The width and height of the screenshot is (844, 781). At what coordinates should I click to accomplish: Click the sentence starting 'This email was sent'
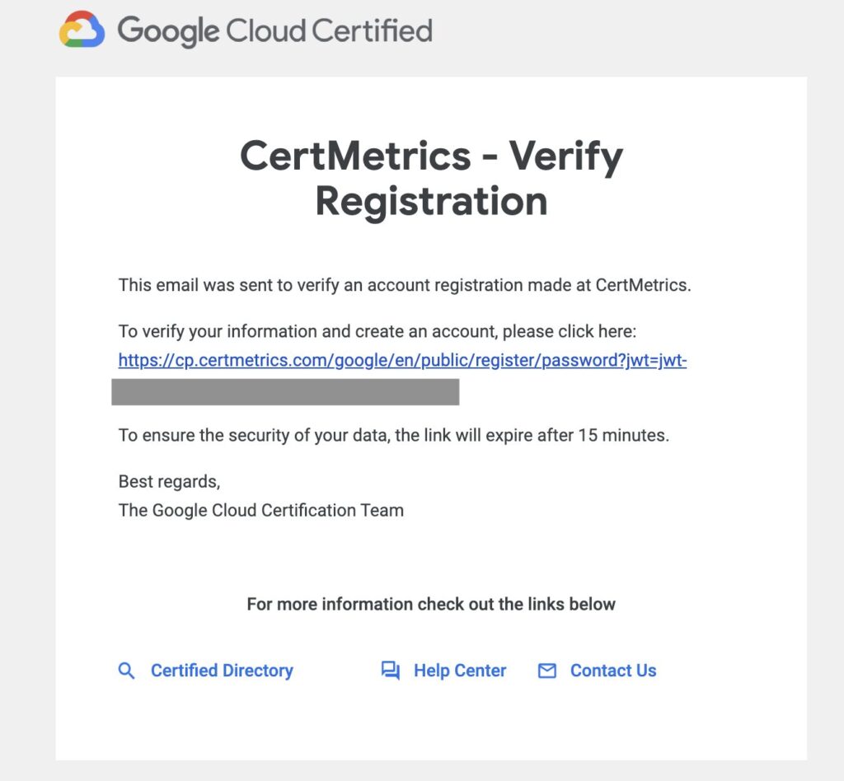[404, 285]
